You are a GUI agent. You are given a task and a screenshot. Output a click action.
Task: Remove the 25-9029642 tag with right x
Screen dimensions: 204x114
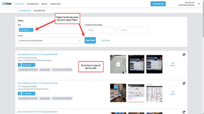[x=34, y=93]
